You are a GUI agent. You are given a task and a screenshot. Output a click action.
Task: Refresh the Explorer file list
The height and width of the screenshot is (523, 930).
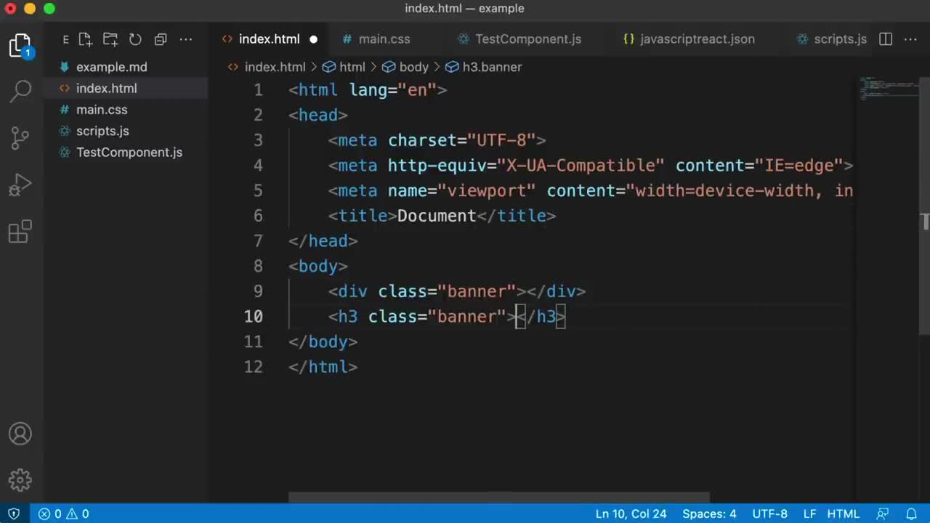[135, 39]
